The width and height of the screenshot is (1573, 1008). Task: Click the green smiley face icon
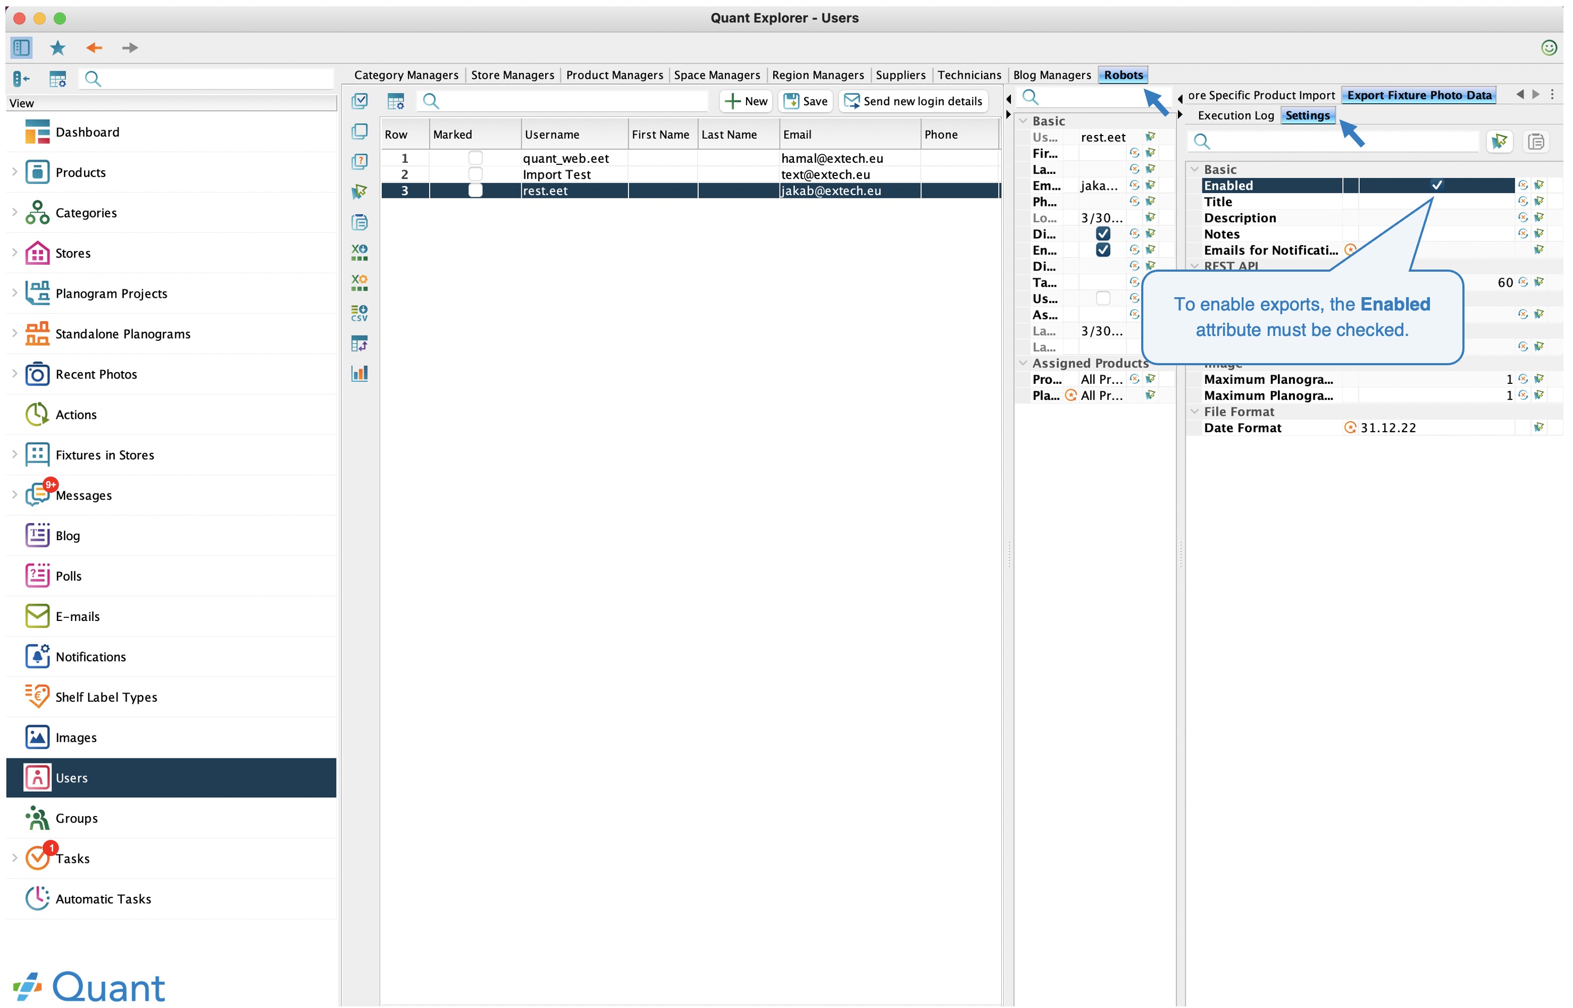click(1549, 47)
